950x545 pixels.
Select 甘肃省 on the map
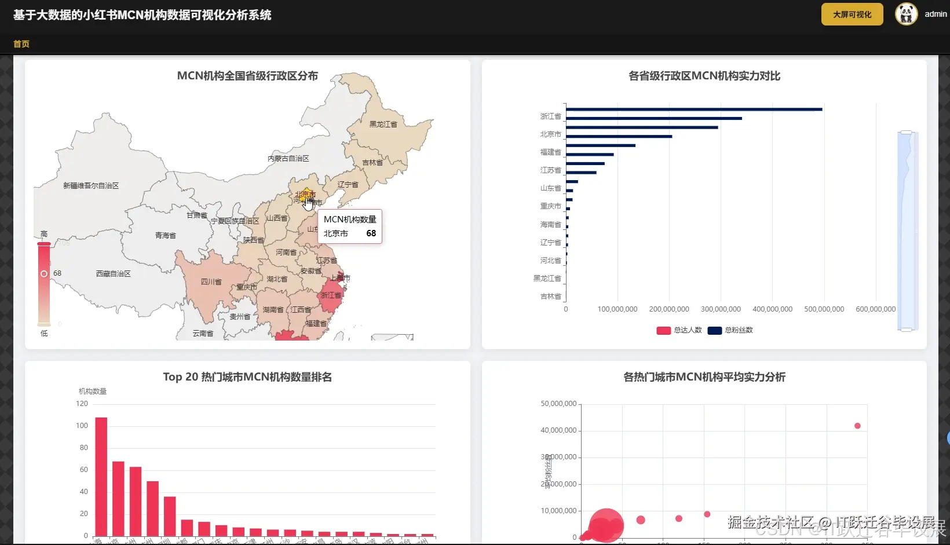[196, 215]
